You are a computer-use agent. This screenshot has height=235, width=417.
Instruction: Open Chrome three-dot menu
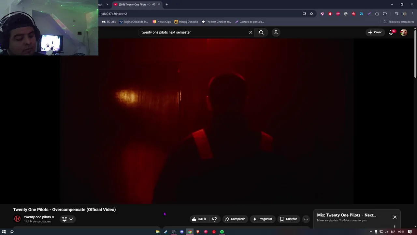point(412,14)
